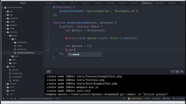Switch to the Telemetry tab

[50, 3]
